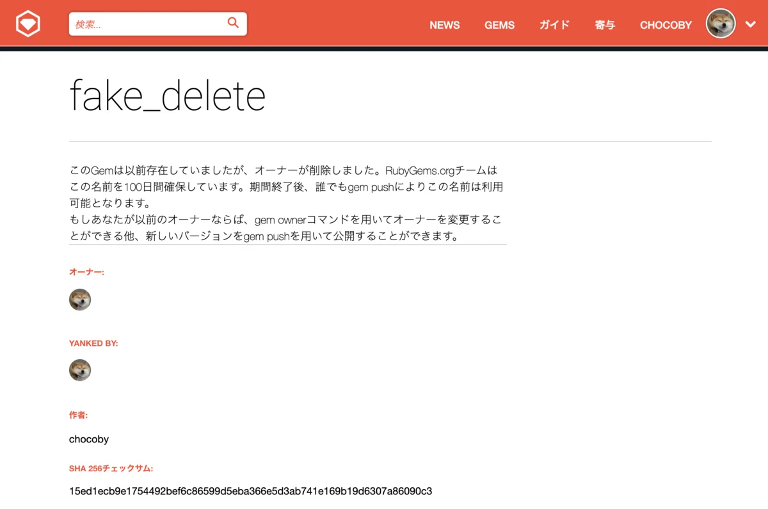
Task: Click the fake_delete gem title
Action: coord(167,96)
